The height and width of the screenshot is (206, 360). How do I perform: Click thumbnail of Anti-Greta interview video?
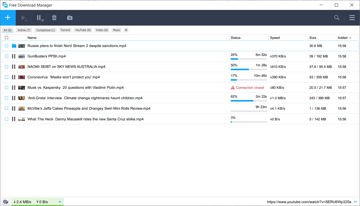(22, 98)
